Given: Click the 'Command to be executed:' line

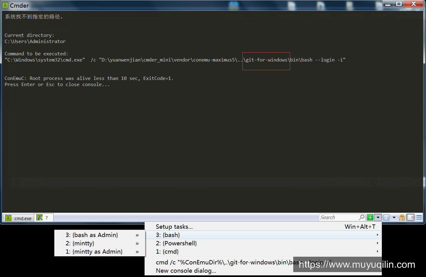Looking at the screenshot, I should click(36, 54).
